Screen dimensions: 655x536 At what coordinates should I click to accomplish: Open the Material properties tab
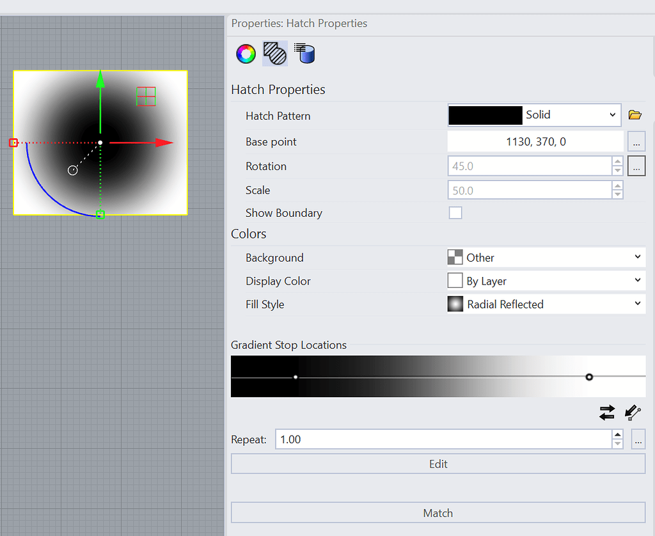304,54
